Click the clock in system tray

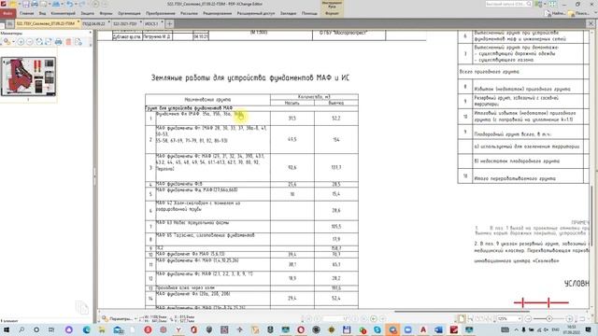(x=572, y=329)
